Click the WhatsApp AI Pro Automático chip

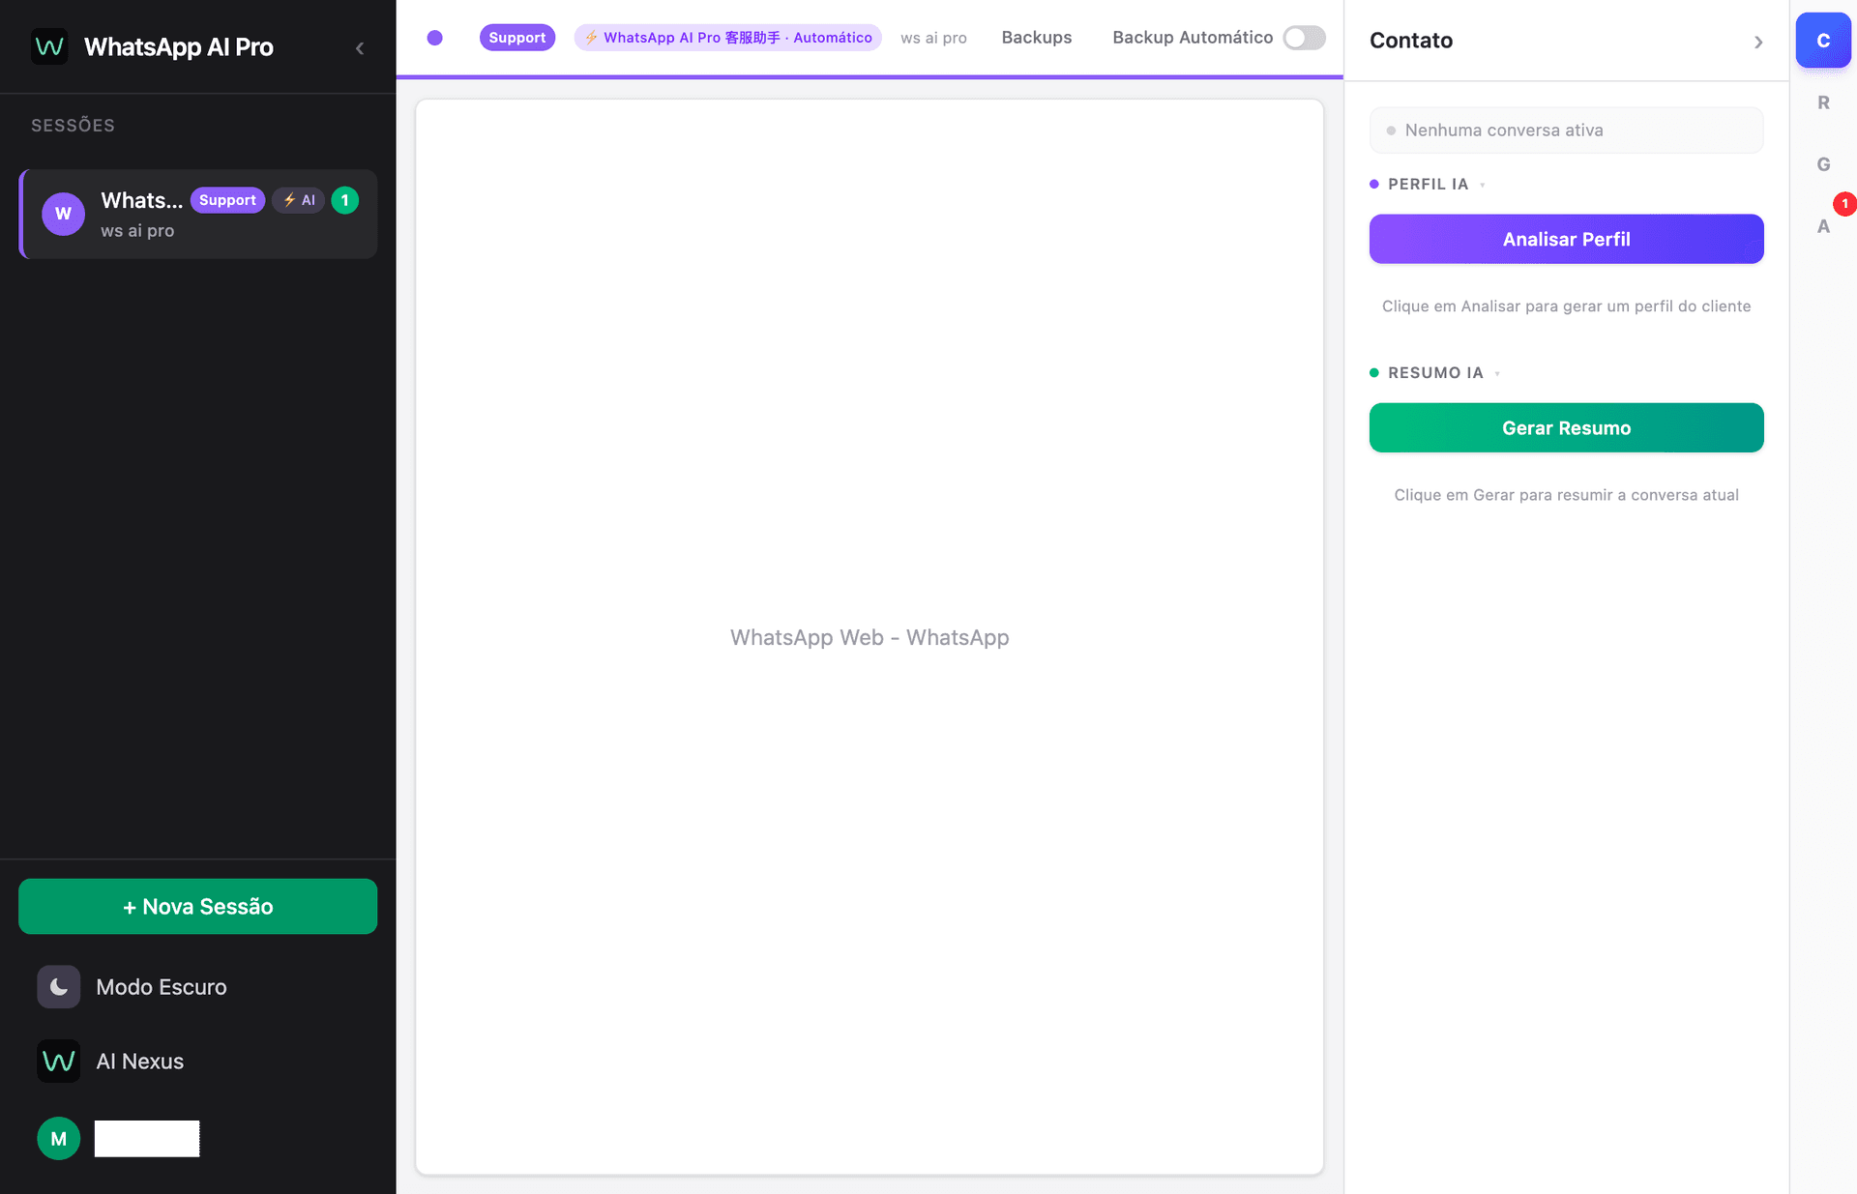[727, 38]
